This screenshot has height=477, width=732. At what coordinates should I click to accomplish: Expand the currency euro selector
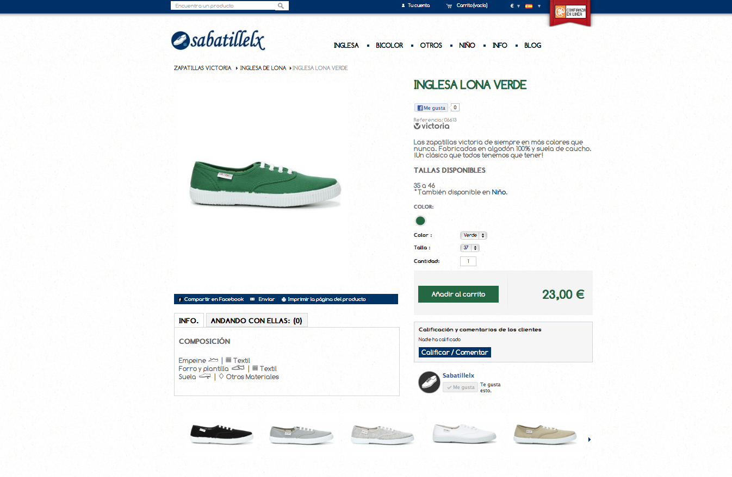(x=515, y=6)
